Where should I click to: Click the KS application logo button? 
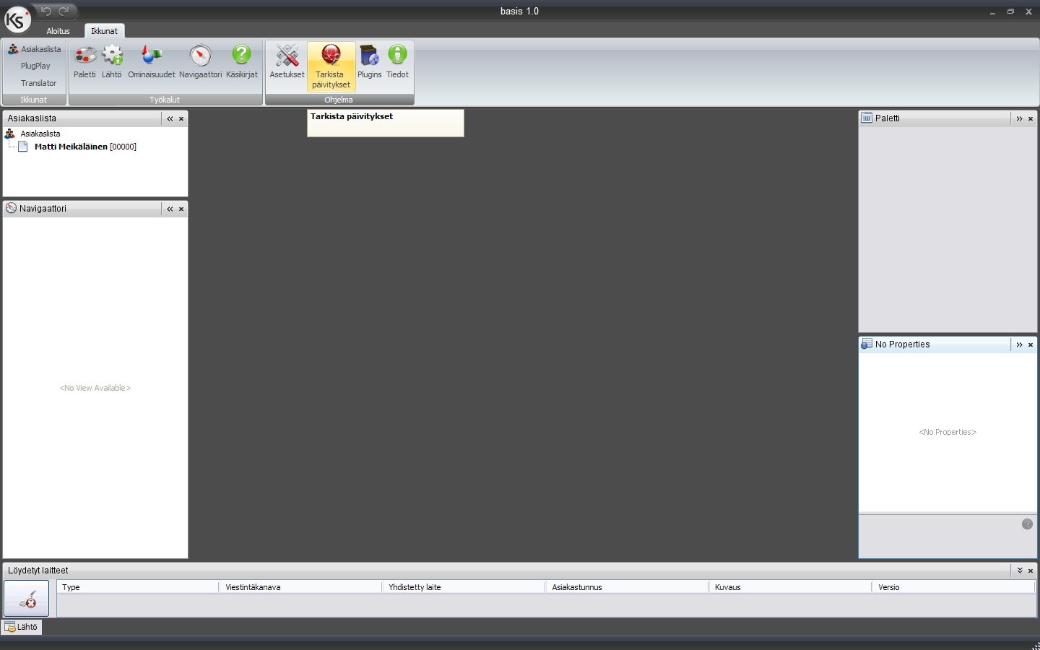coord(17,19)
